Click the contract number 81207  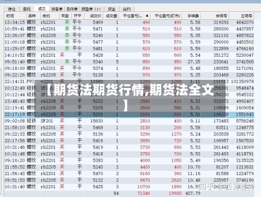pyautogui.click(x=222, y=167)
